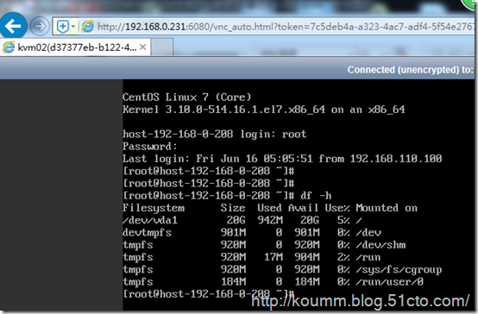Click the browser Forward arrow button
This screenshot has width=478, height=314.
point(40,26)
